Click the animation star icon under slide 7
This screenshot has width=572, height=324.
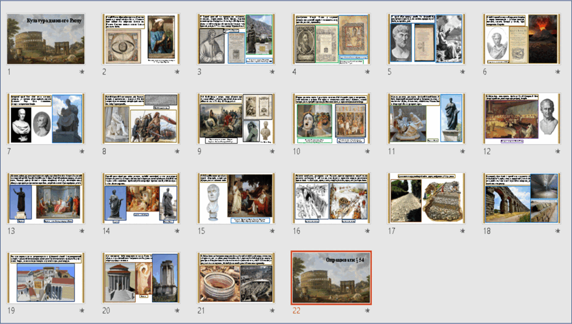click(82, 151)
